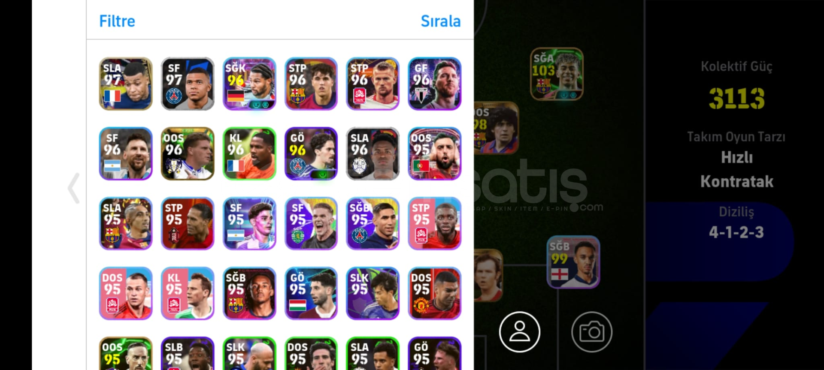Screen dimensions: 824x370
Task: Select the SF 97 PSG player card
Action: [x=188, y=84]
